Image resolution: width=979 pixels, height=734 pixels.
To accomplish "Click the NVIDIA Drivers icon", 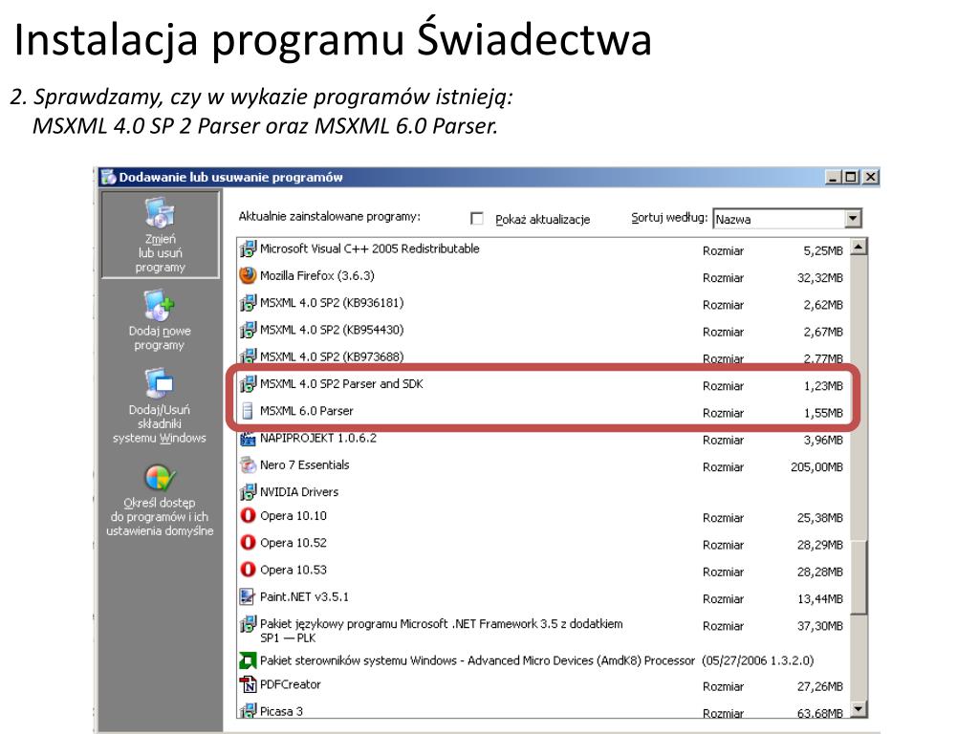I will (248, 492).
